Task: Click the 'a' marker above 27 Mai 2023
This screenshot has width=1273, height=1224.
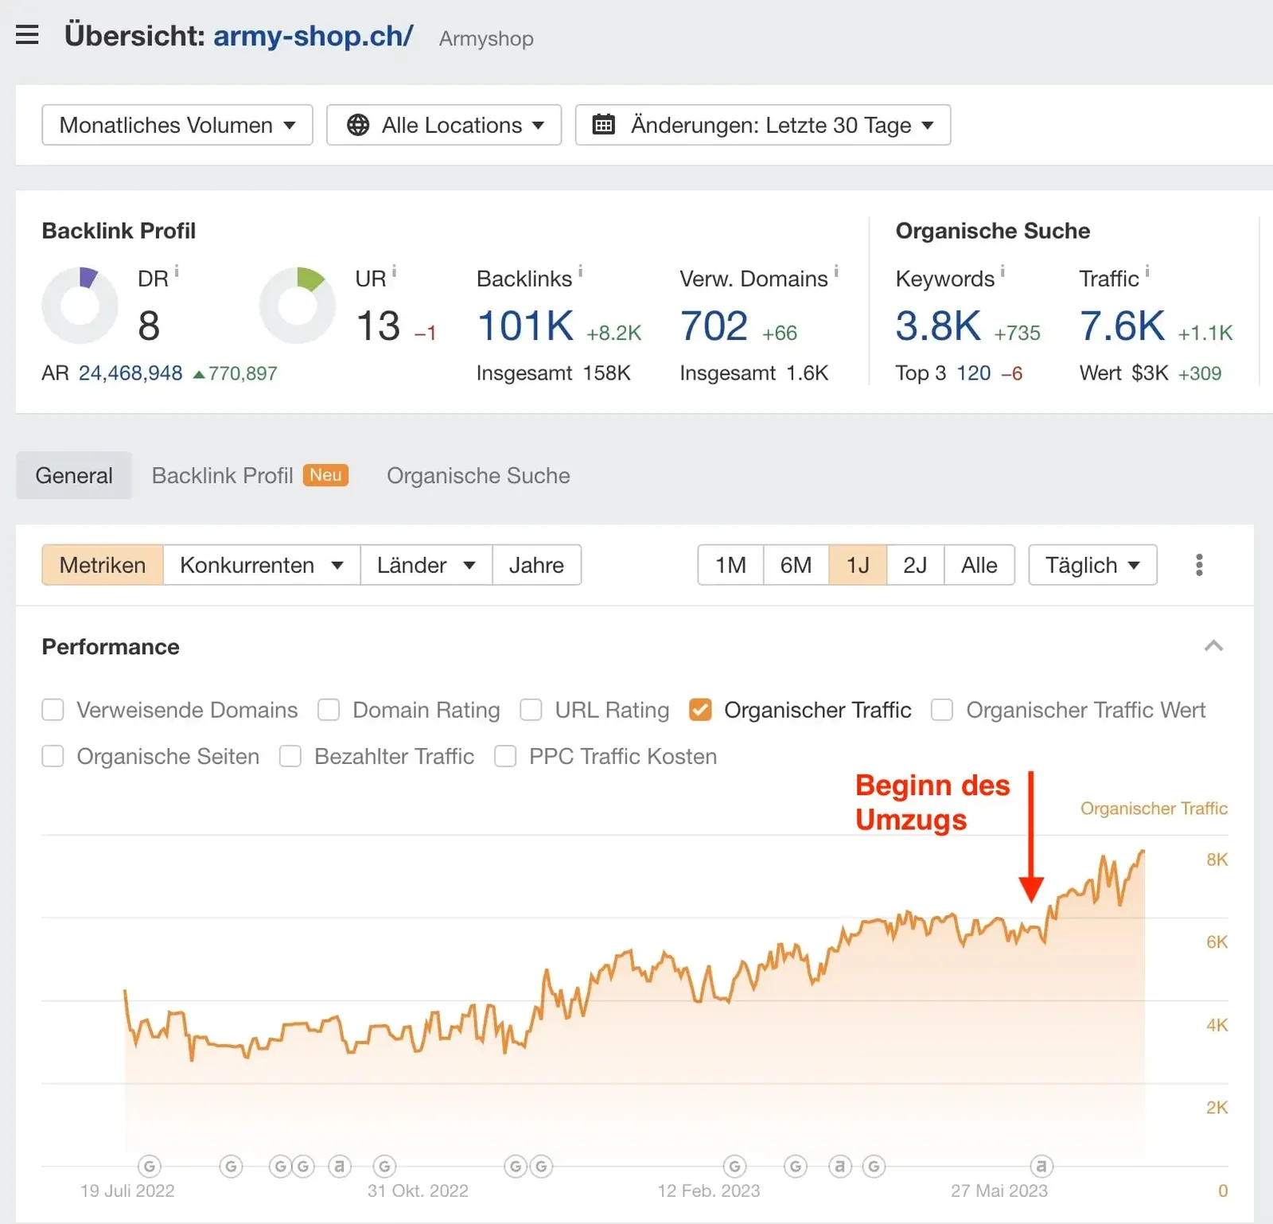Action: tap(1041, 1167)
